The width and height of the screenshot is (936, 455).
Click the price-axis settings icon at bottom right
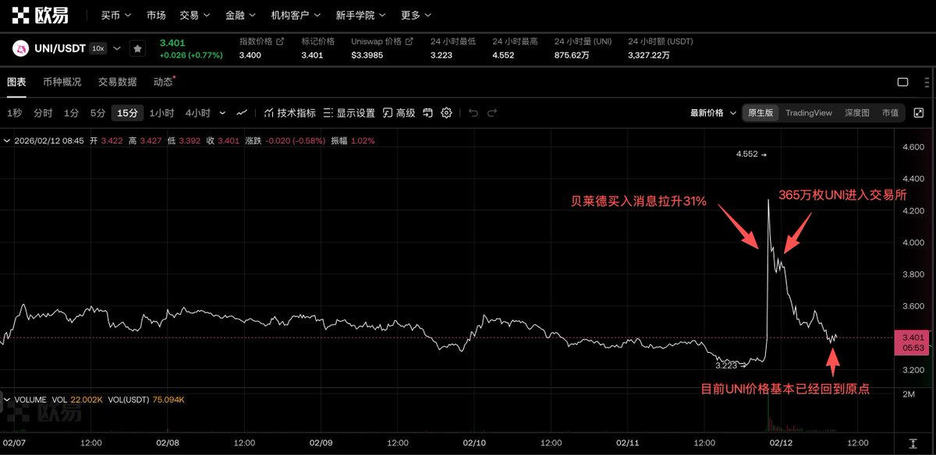(913, 443)
